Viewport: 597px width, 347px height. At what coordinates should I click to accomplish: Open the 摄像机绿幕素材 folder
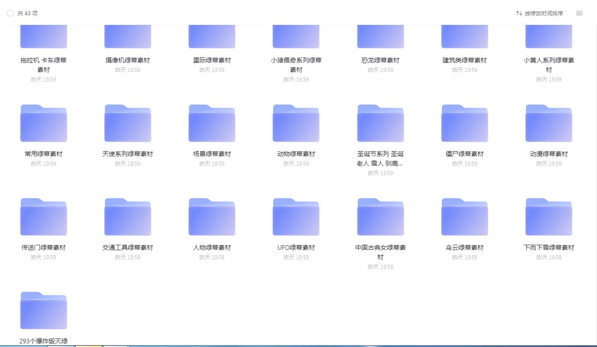click(127, 36)
